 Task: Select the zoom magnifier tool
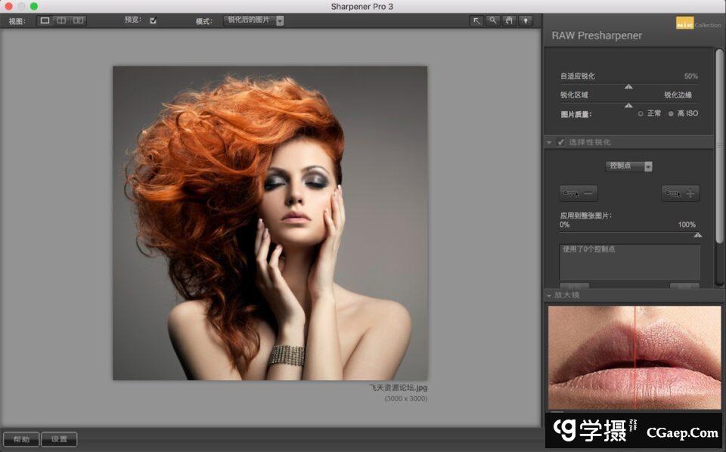[493, 20]
